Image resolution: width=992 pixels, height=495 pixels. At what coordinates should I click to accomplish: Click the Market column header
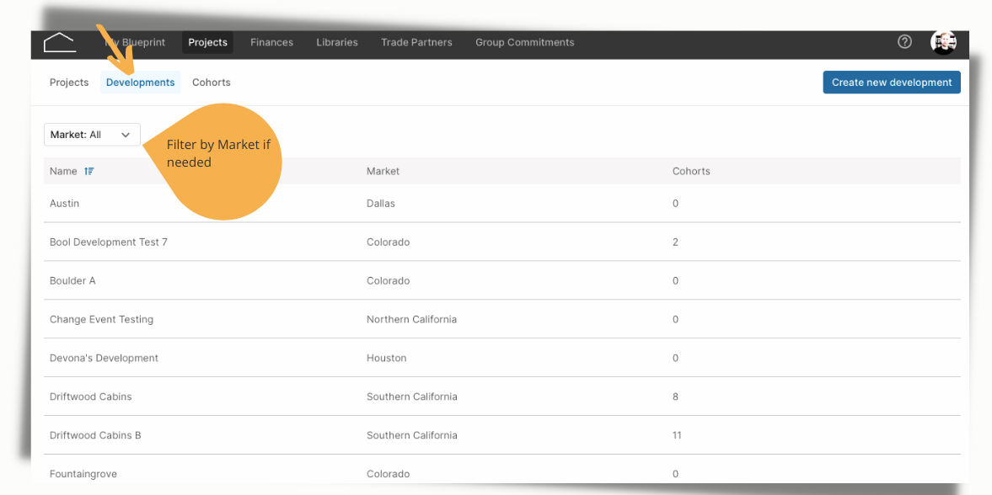point(383,172)
